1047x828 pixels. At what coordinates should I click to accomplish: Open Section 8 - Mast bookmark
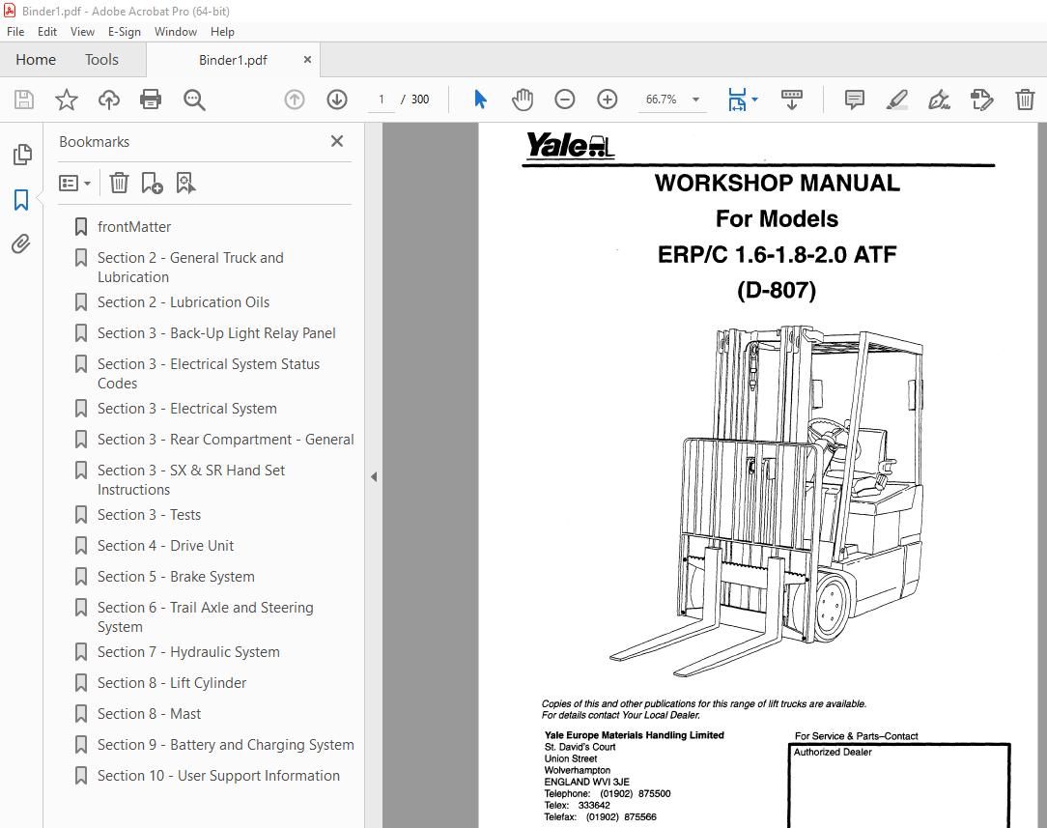click(x=149, y=714)
